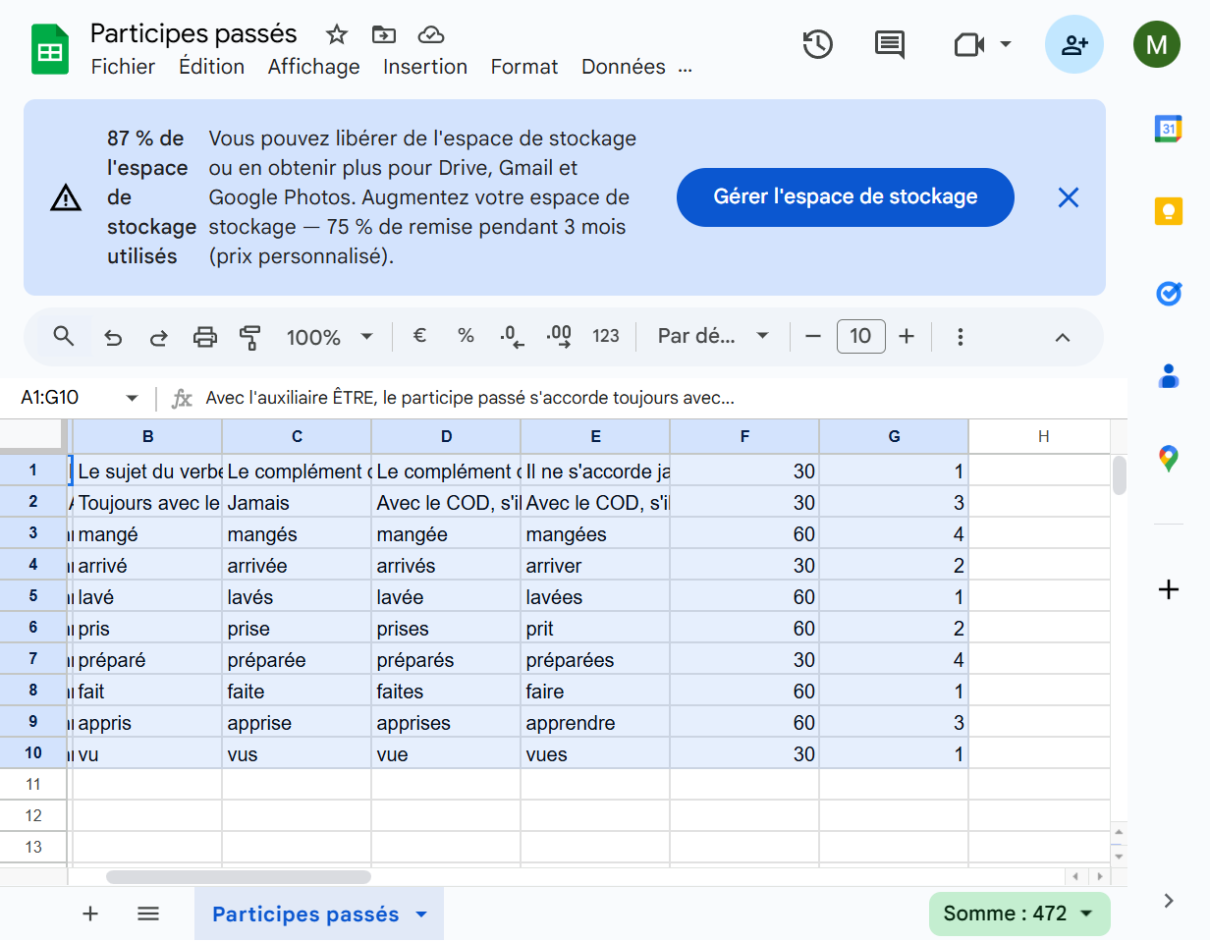Image resolution: width=1210 pixels, height=942 pixels.
Task: Open the Participes passés sheet tab menu arrow
Action: coord(421,914)
